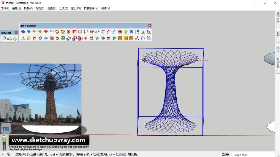The image size is (280, 157).
Task: Click PowerBar blue dot grid icon
Action: pos(137,32)
